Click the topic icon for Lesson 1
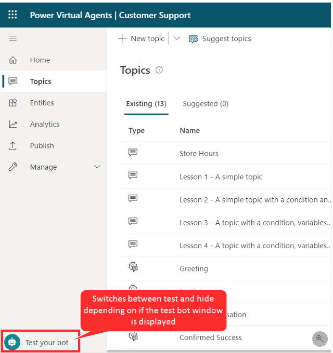Image resolution: width=333 pixels, height=353 pixels. [133, 175]
